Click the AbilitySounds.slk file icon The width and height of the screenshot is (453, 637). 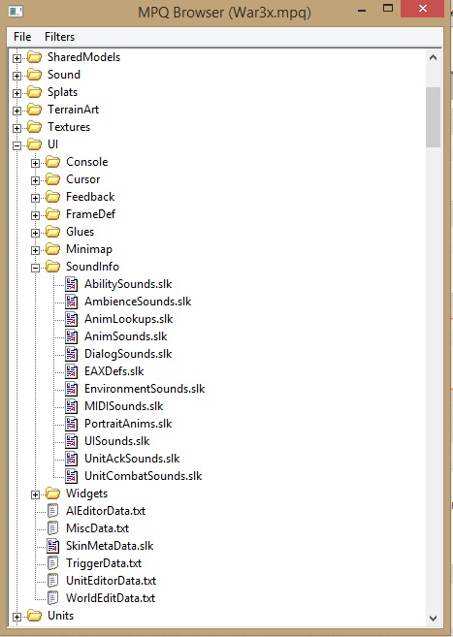pos(71,284)
